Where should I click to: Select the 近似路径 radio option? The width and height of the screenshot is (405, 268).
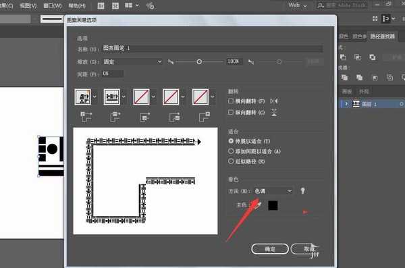[231, 161]
